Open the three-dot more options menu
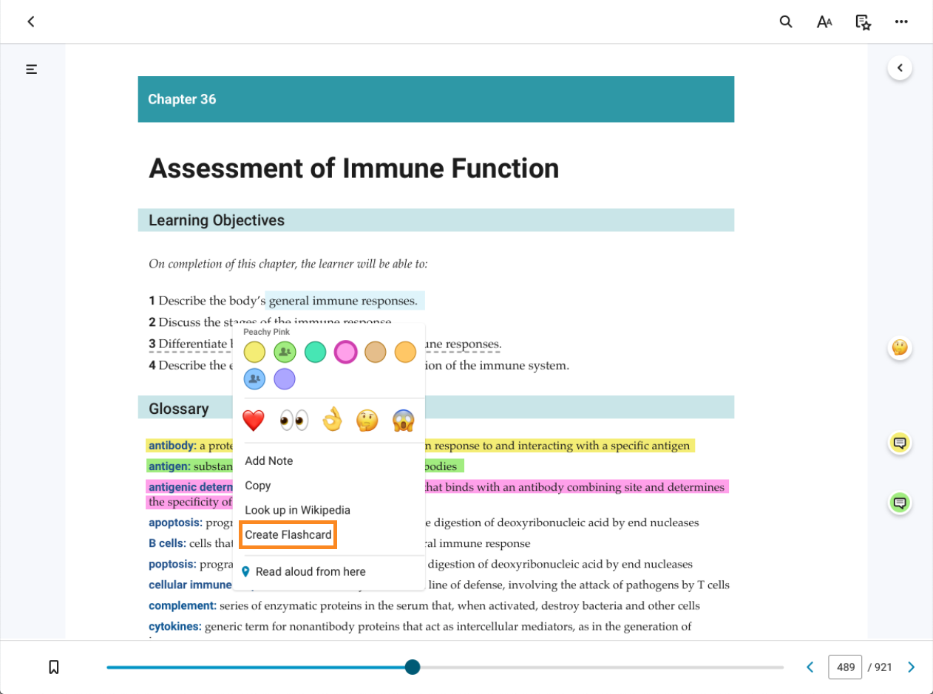 901,21
